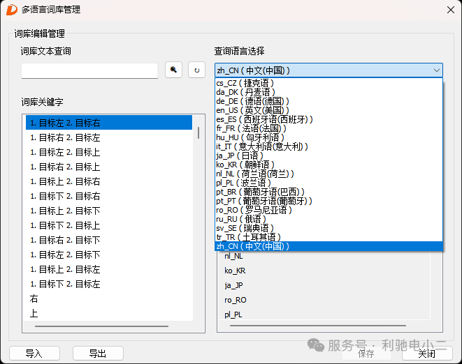Select row "1. 目标下 2. 目标右"
Image resolution: width=462 pixels, height=364 pixels.
109,196
